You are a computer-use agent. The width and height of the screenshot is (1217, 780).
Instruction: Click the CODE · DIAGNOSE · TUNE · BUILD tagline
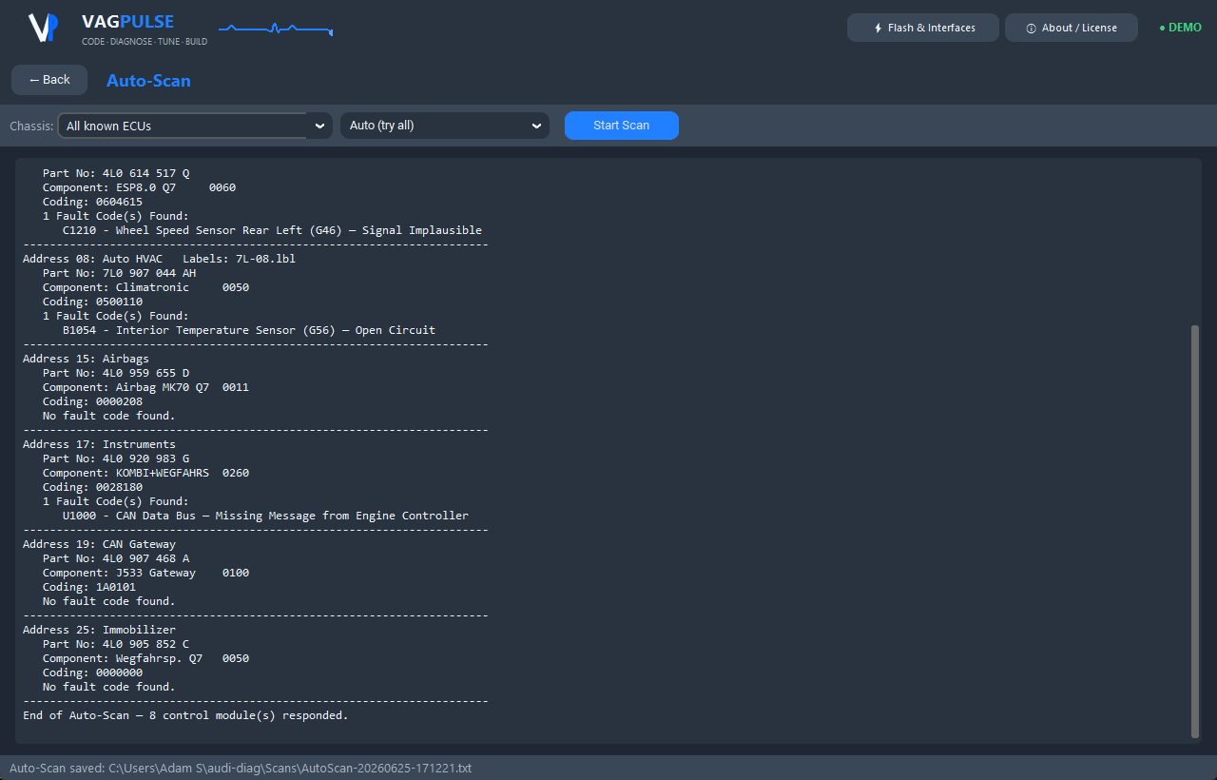145,42
